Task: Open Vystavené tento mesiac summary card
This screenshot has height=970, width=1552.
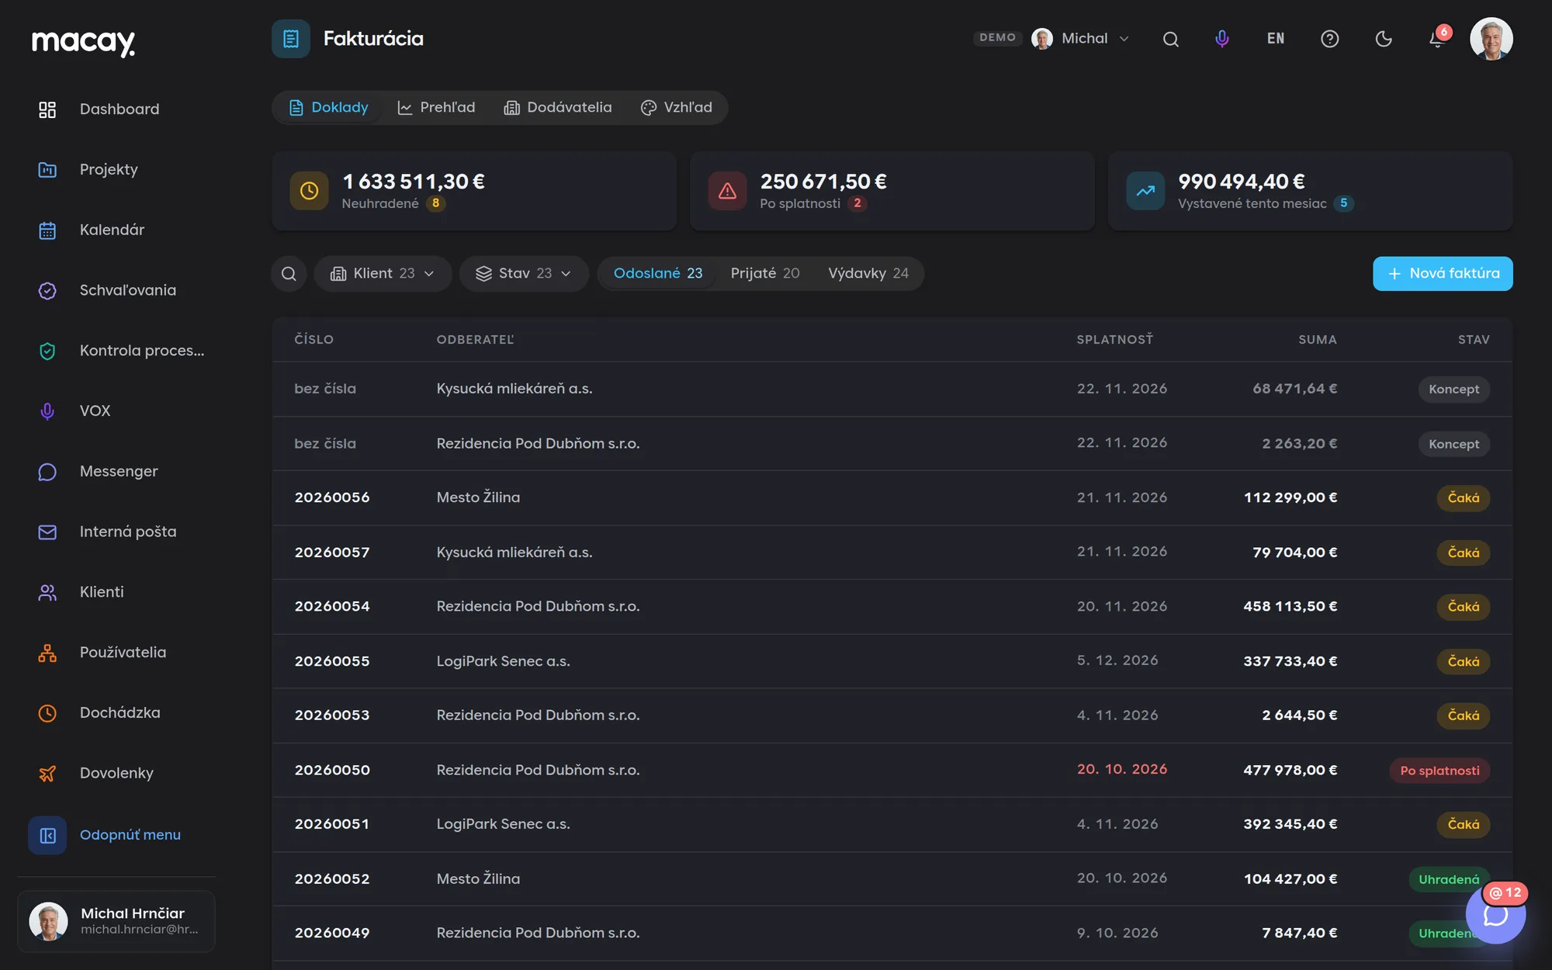Action: coord(1311,191)
